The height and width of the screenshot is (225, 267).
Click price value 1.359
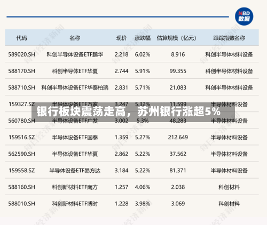(121, 138)
